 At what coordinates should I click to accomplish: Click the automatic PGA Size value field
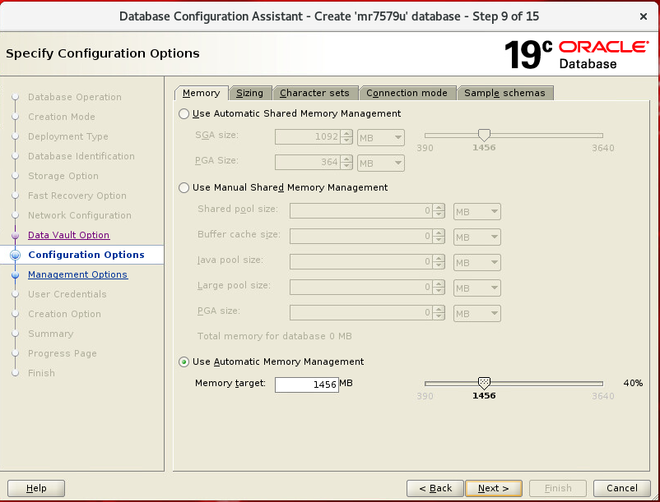308,163
